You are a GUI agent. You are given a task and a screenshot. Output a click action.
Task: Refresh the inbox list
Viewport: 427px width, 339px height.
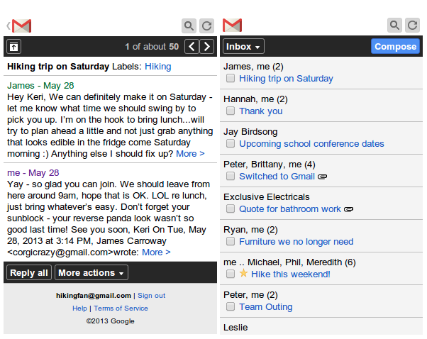pos(412,26)
